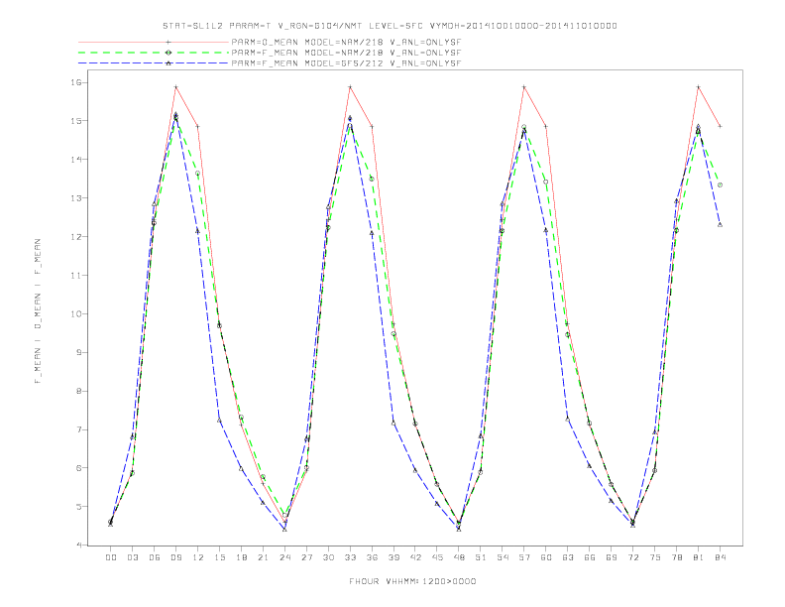Click y-axis tick label 16

(x=74, y=82)
